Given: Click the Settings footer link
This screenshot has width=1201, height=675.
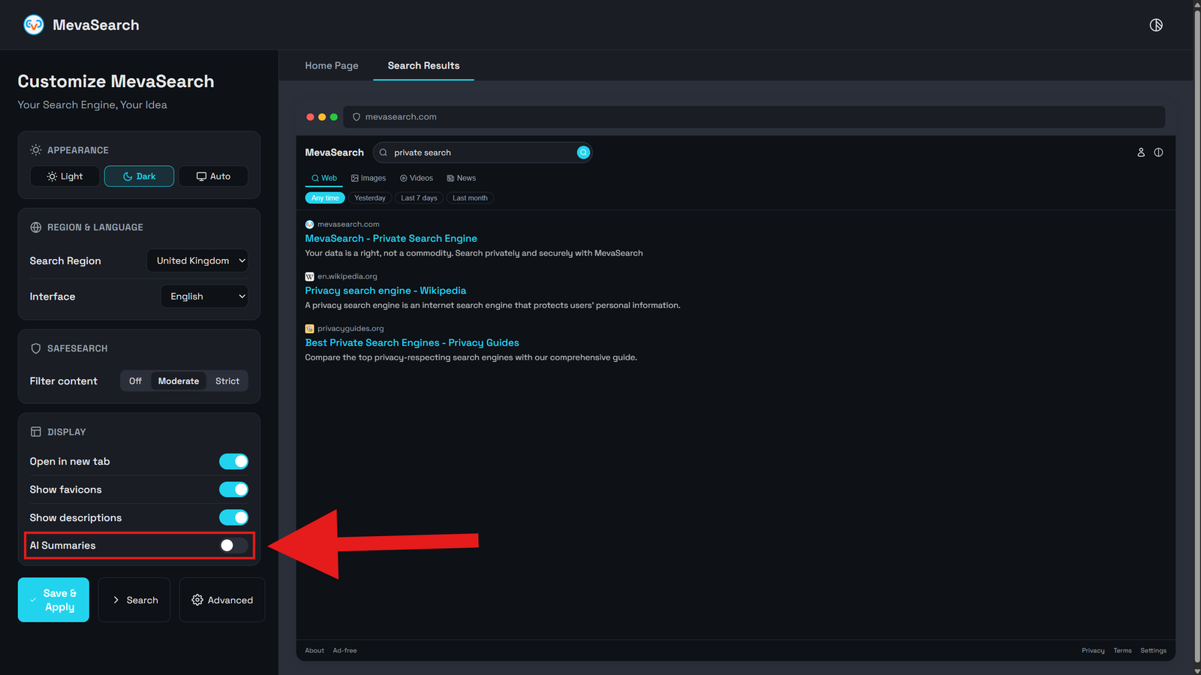Looking at the screenshot, I should [x=1153, y=650].
